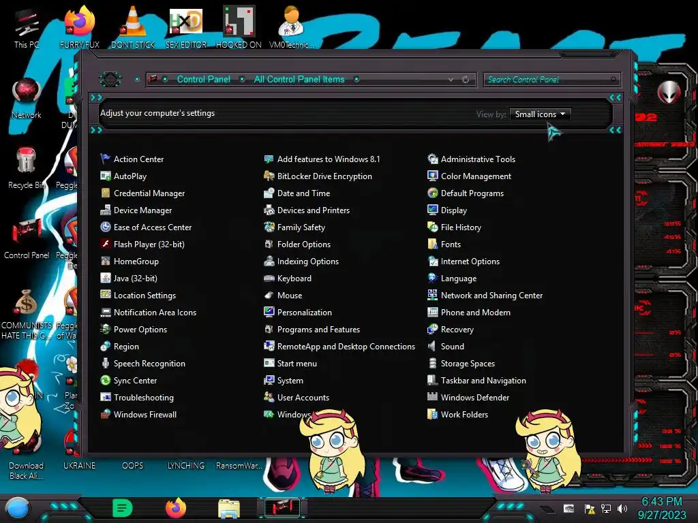698x523 pixels.
Task: Open the Java (32-bit) icon
Action: [x=106, y=279]
